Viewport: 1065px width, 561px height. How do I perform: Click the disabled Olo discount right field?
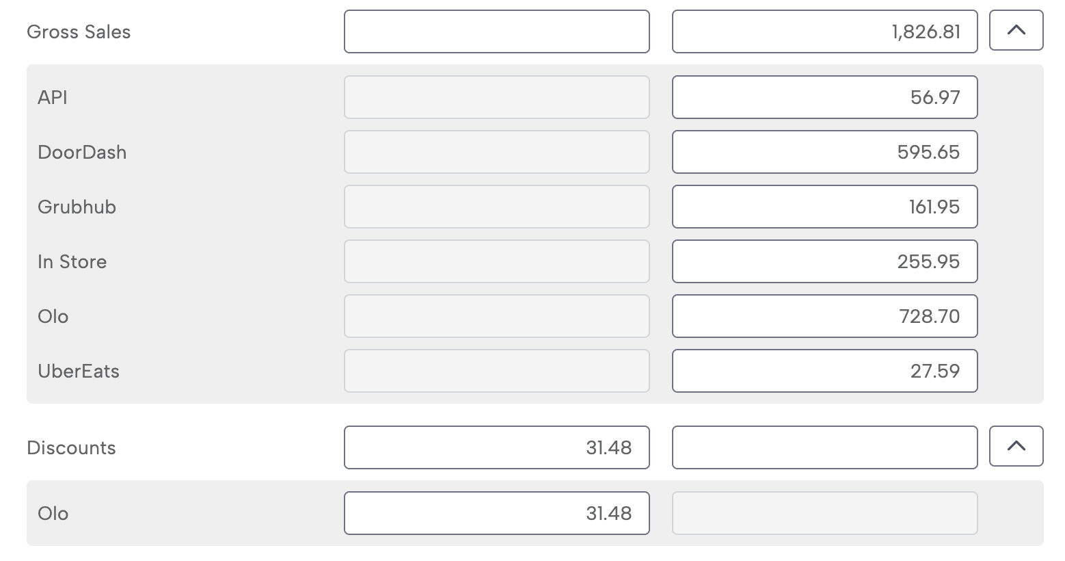pyautogui.click(x=824, y=513)
